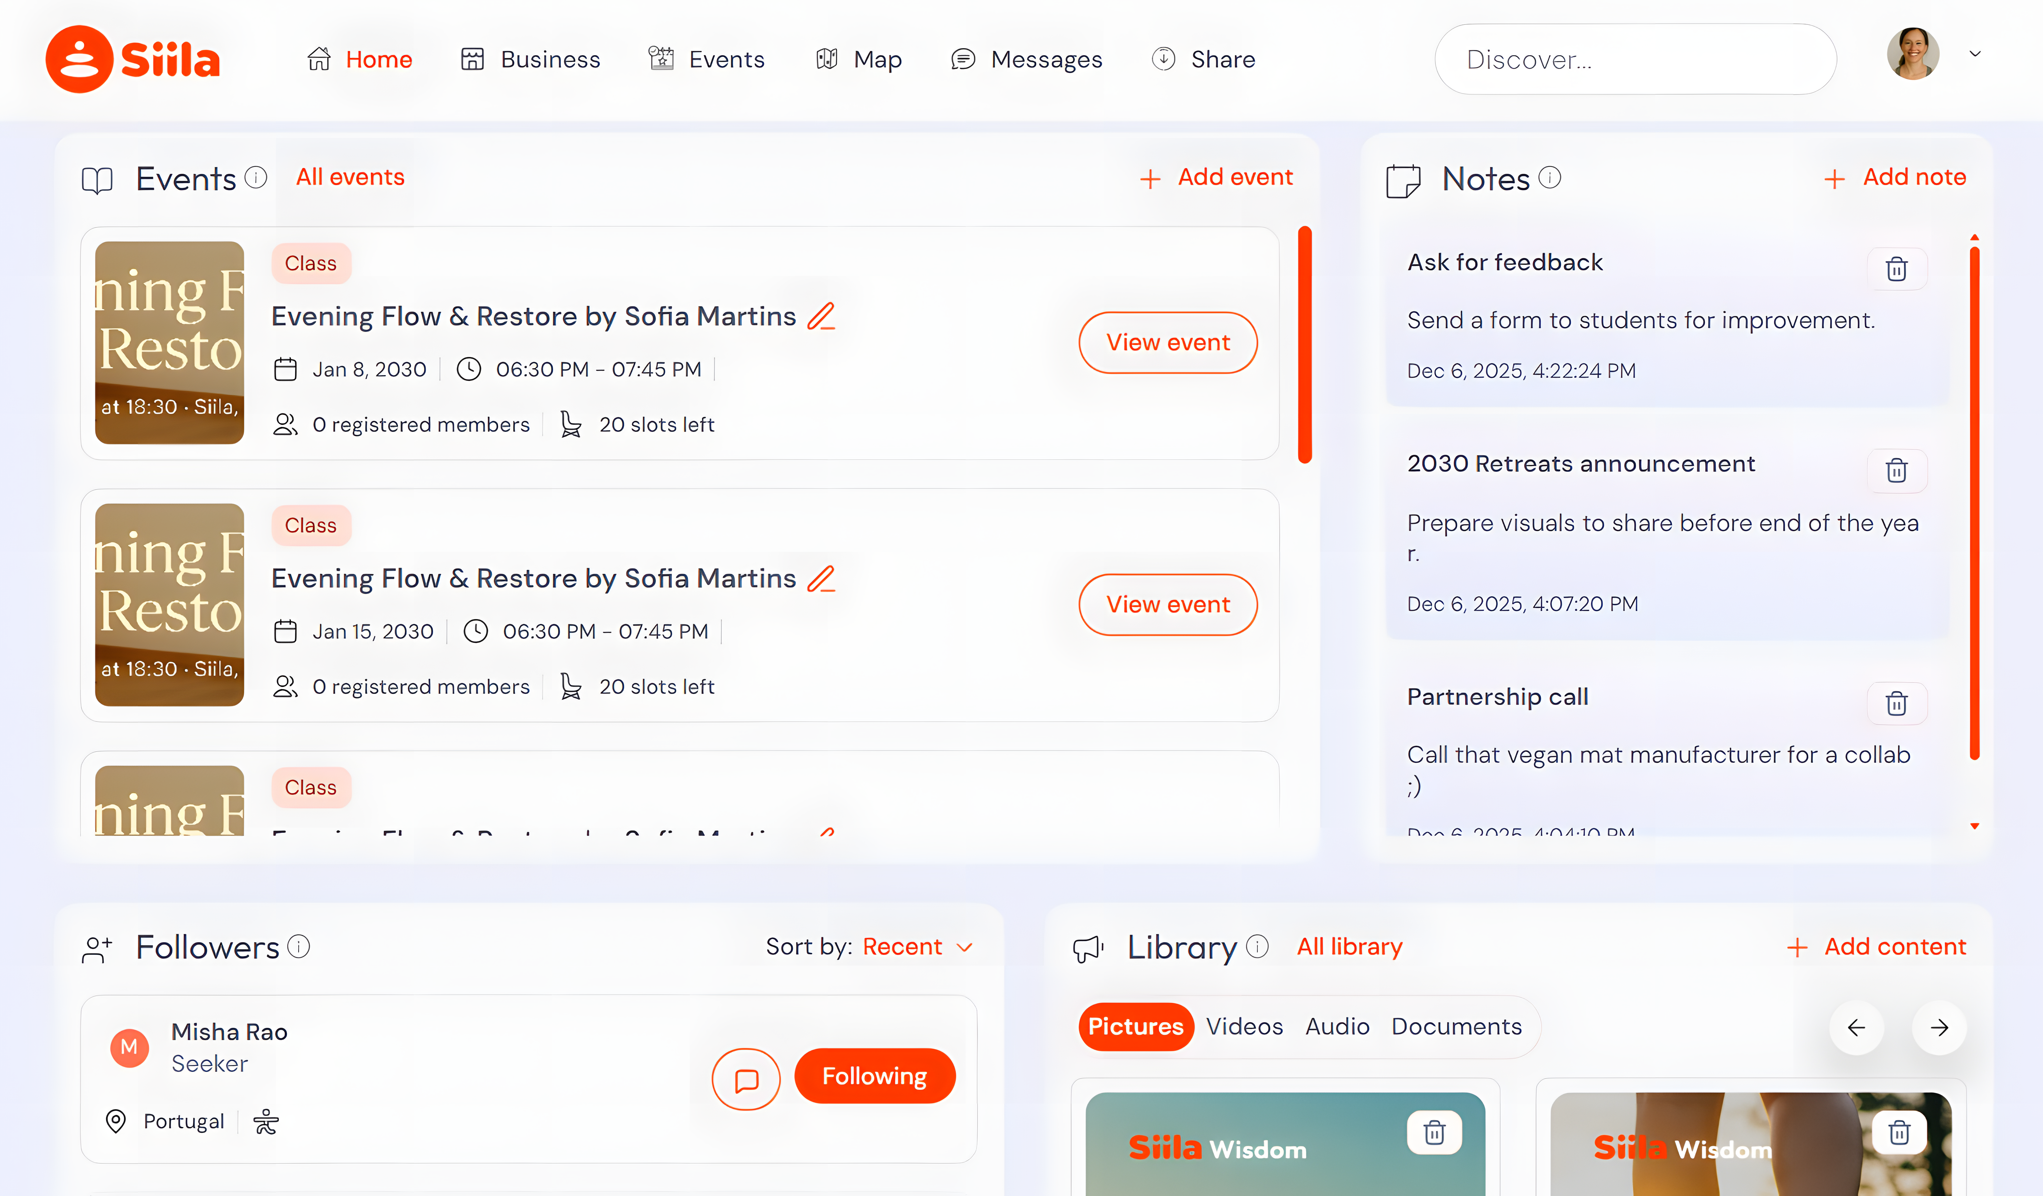Screen dimensions: 2043x1196
Task: Open the profile menu chevron
Action: click(1975, 54)
